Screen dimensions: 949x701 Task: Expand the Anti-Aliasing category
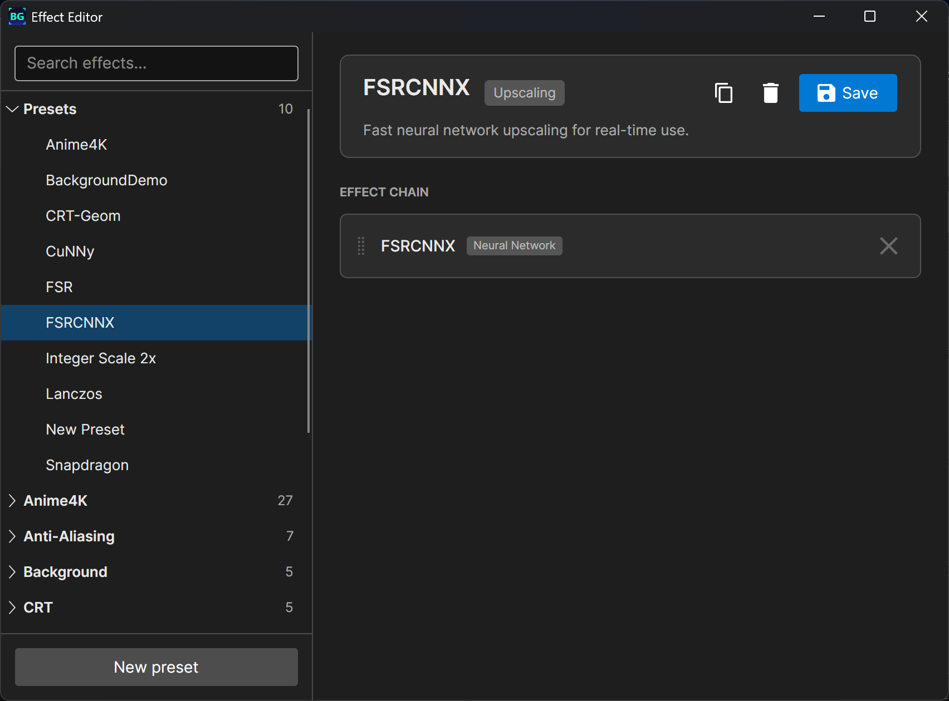point(12,536)
